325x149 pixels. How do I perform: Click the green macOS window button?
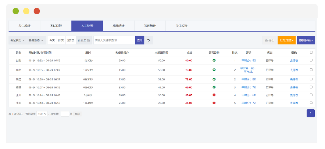click(16, 11)
